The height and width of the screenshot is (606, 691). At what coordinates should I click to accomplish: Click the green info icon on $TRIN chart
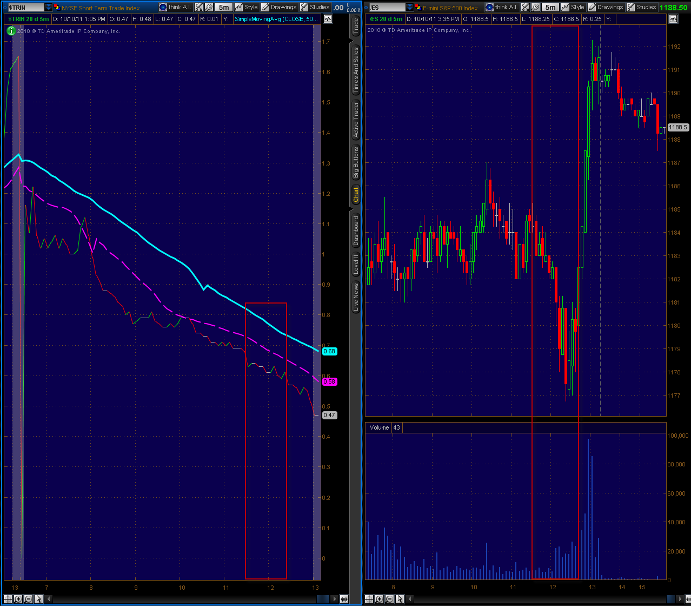click(11, 31)
